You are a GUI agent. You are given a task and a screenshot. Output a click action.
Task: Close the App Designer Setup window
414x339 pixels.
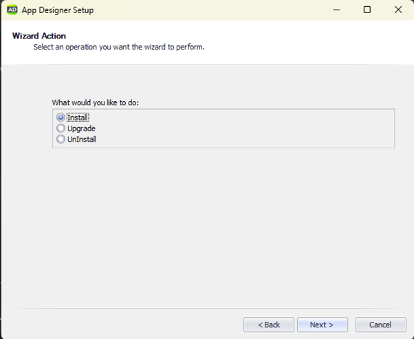398,10
